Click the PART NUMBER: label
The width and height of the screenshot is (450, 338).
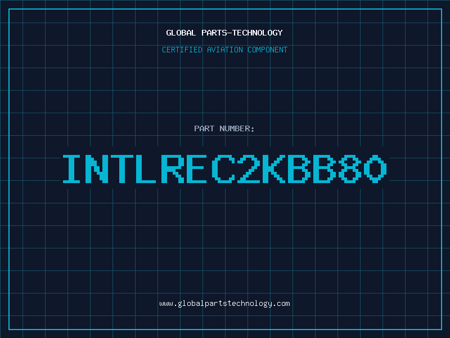(x=224, y=128)
